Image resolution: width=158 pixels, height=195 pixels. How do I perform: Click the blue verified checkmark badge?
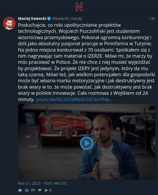click(49, 19)
